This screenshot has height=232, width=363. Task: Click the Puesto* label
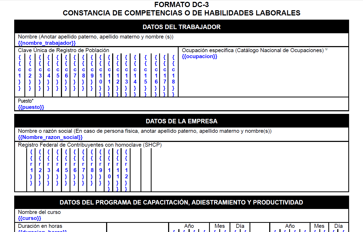[25, 101]
